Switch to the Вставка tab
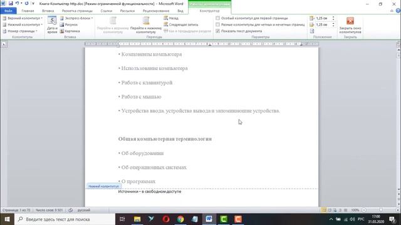Screen dimensions: 401x225 [x=48, y=11]
